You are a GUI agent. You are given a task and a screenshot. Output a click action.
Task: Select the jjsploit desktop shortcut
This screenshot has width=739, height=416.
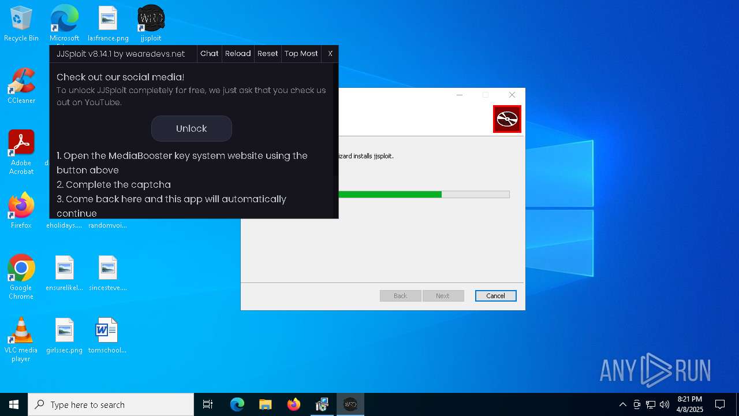151,24
